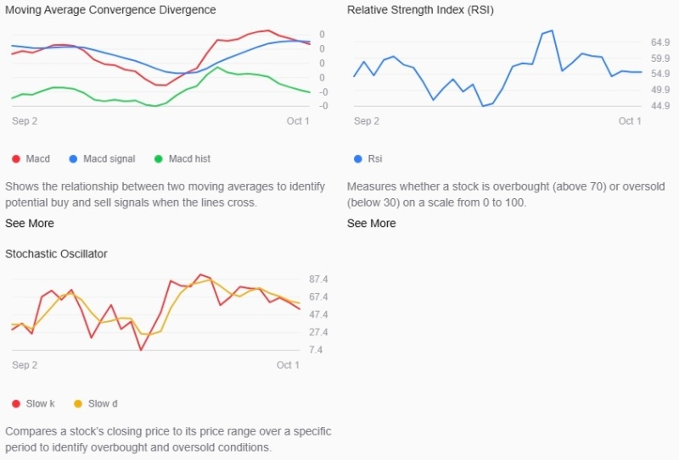Expand See More under RSI description

[x=371, y=223]
